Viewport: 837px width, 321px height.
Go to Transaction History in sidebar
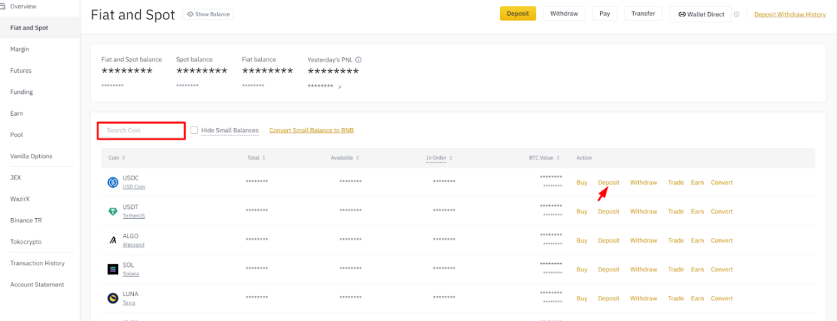pyautogui.click(x=37, y=263)
